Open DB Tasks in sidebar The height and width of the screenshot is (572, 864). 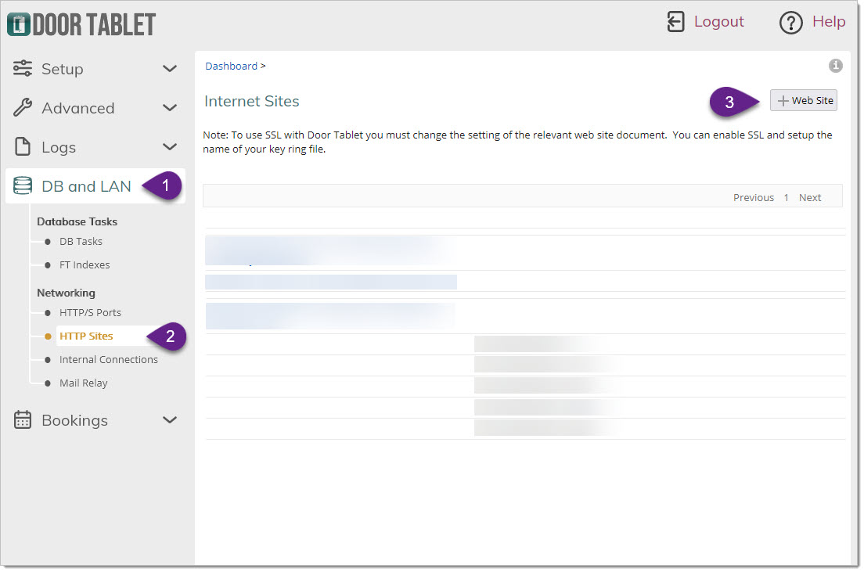81,242
